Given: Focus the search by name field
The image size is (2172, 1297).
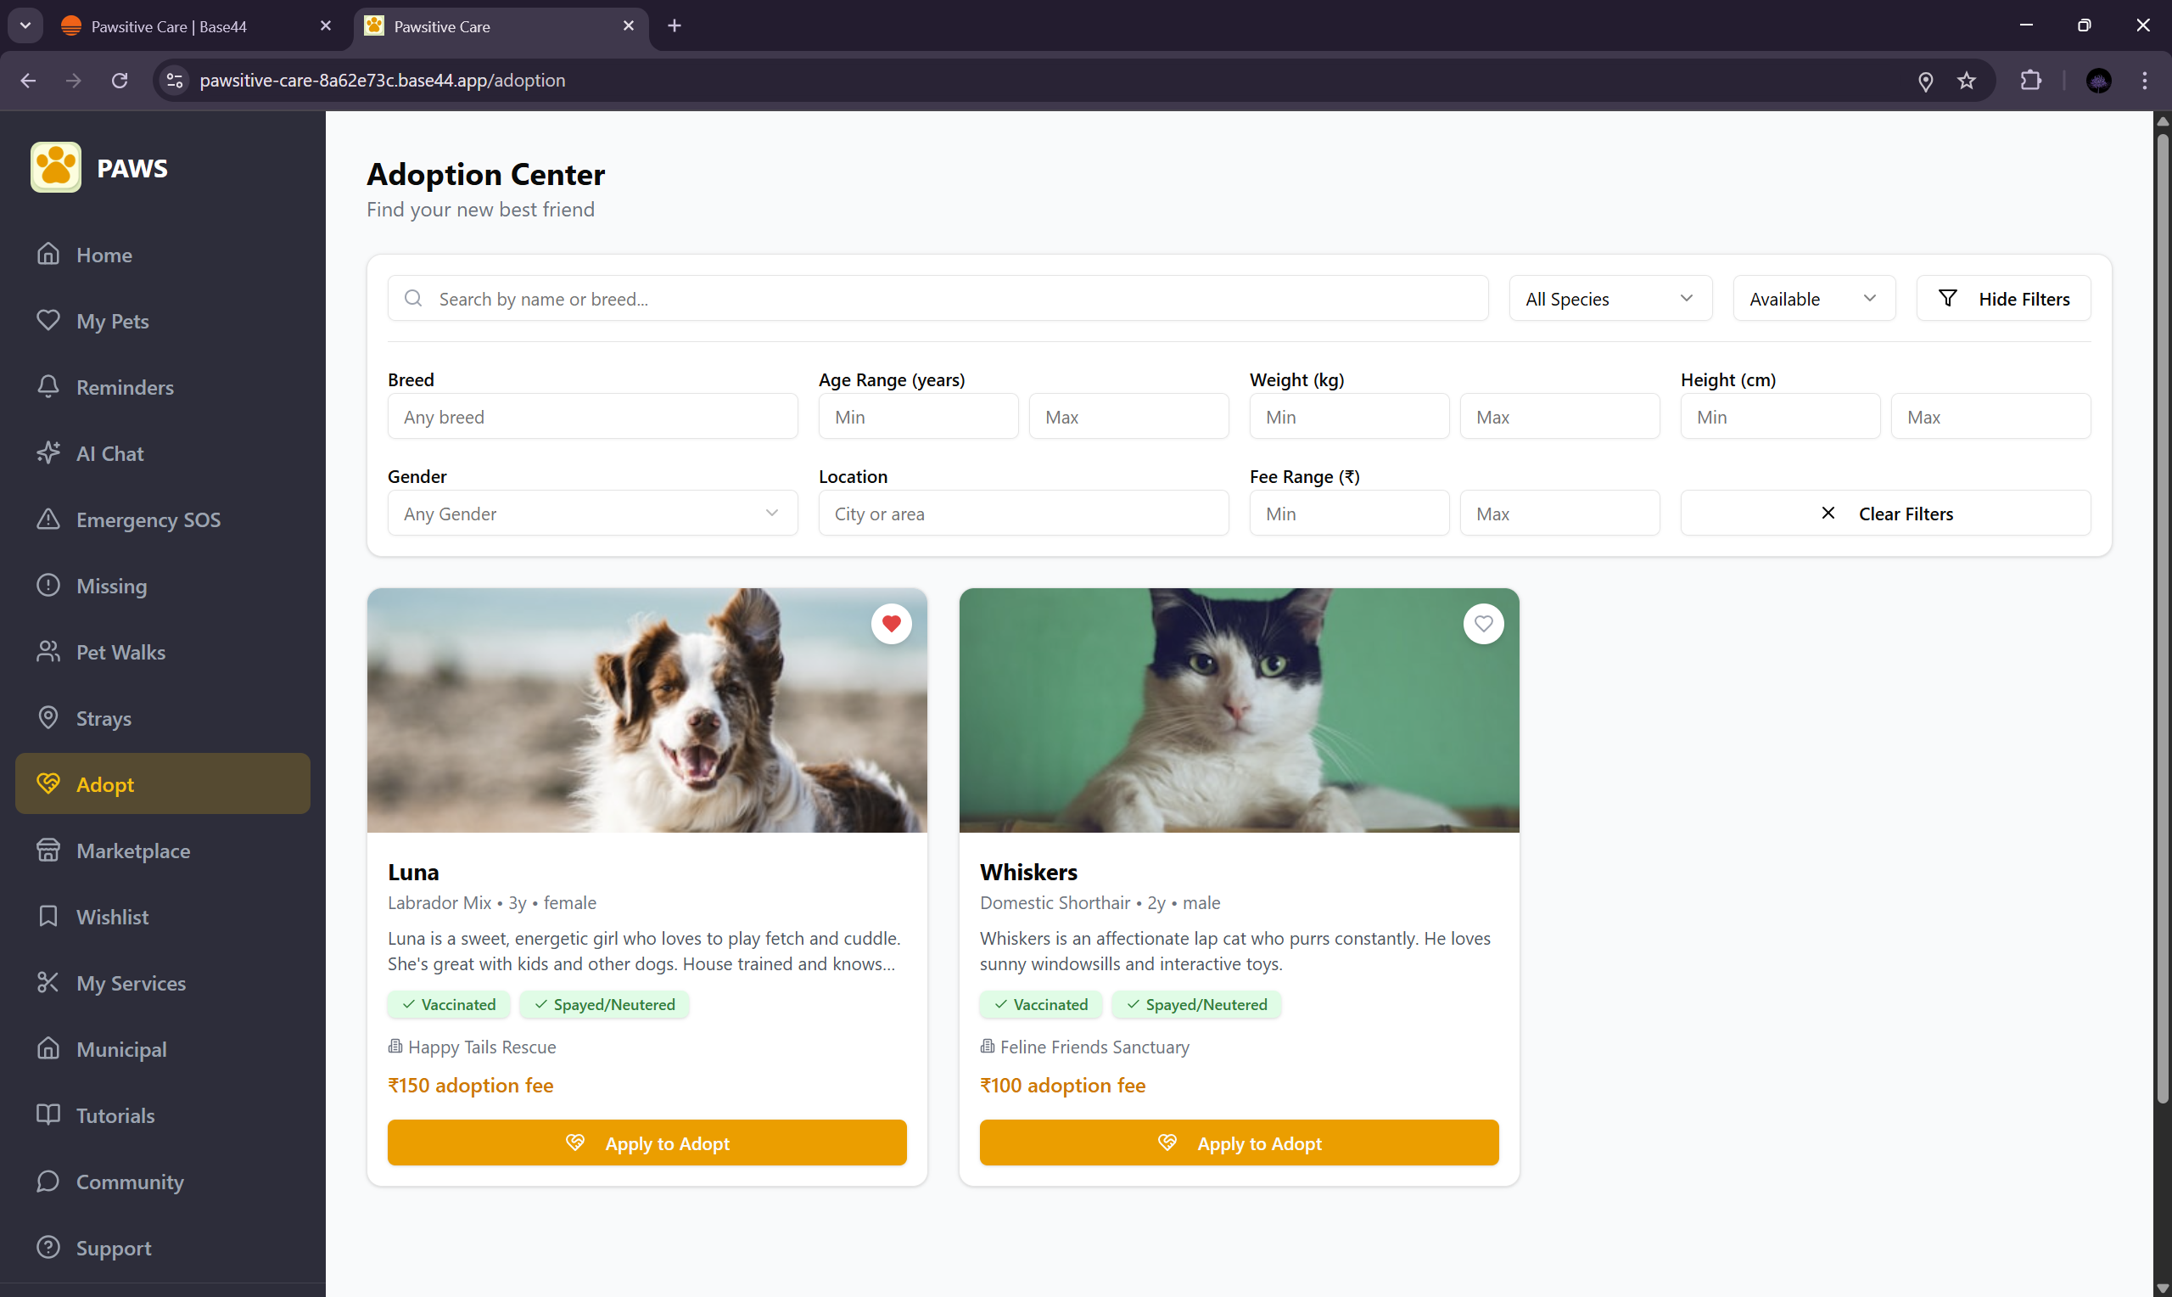Looking at the screenshot, I should [x=938, y=299].
